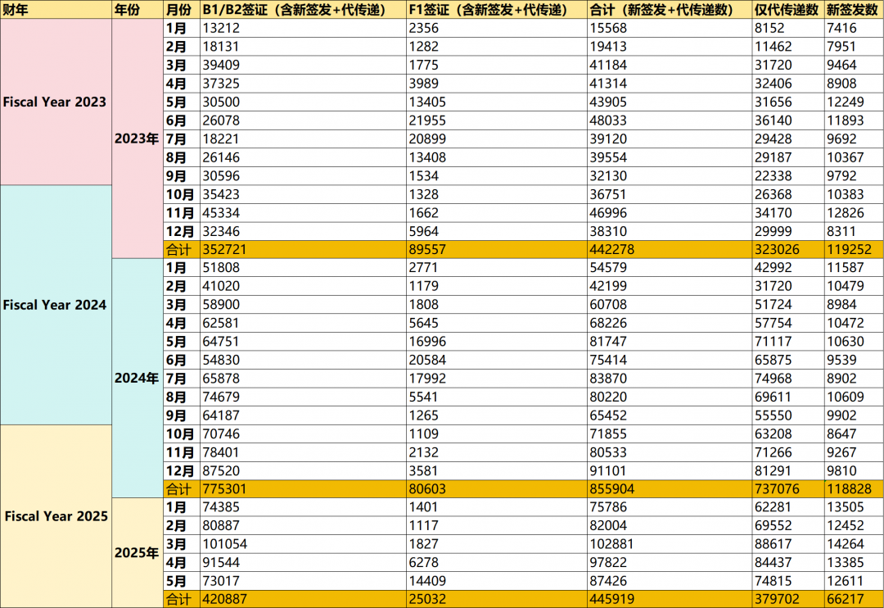Image resolution: width=884 pixels, height=608 pixels.
Task: Click the 2025 new issuance total 66217
Action: 846,599
